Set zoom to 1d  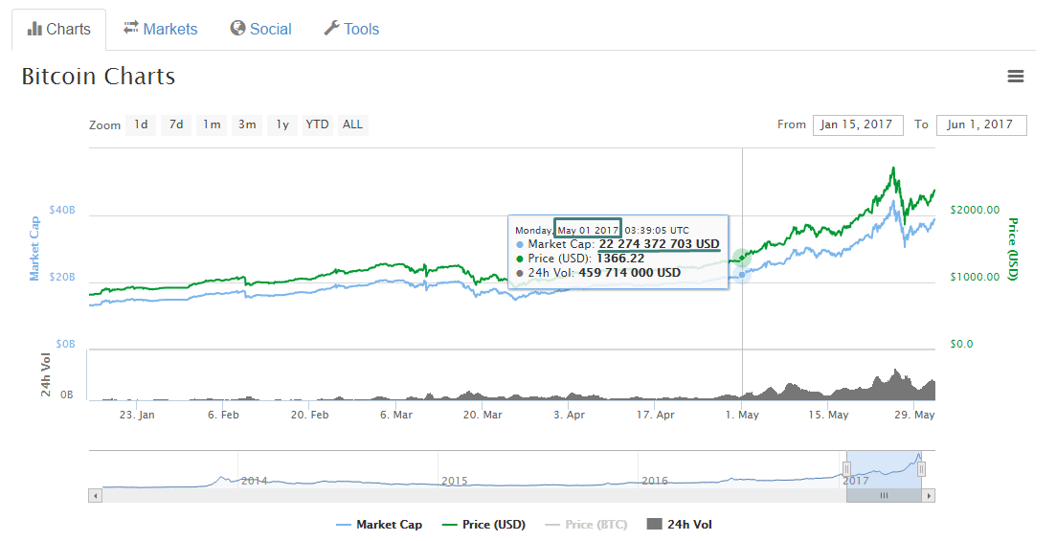pos(141,124)
